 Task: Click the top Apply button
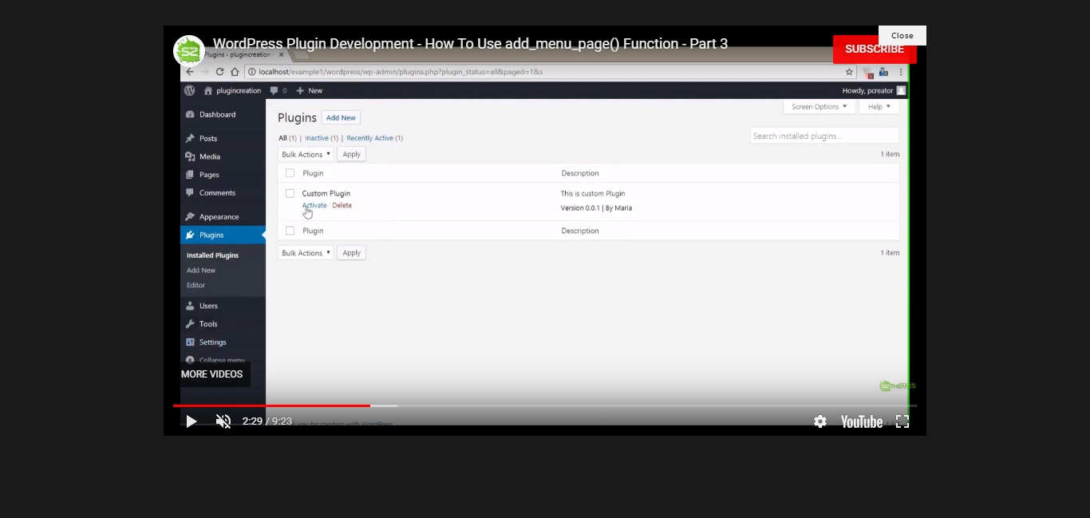(351, 155)
